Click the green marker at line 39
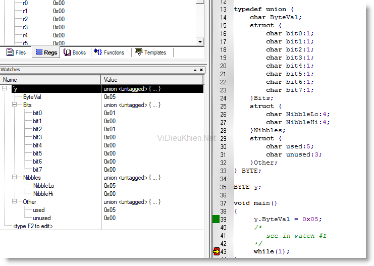 pyautogui.click(x=216, y=219)
